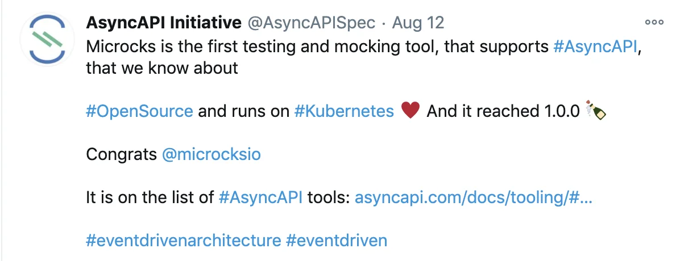Click the text "It is on the list of"
The image size is (680, 261).
coord(150,197)
